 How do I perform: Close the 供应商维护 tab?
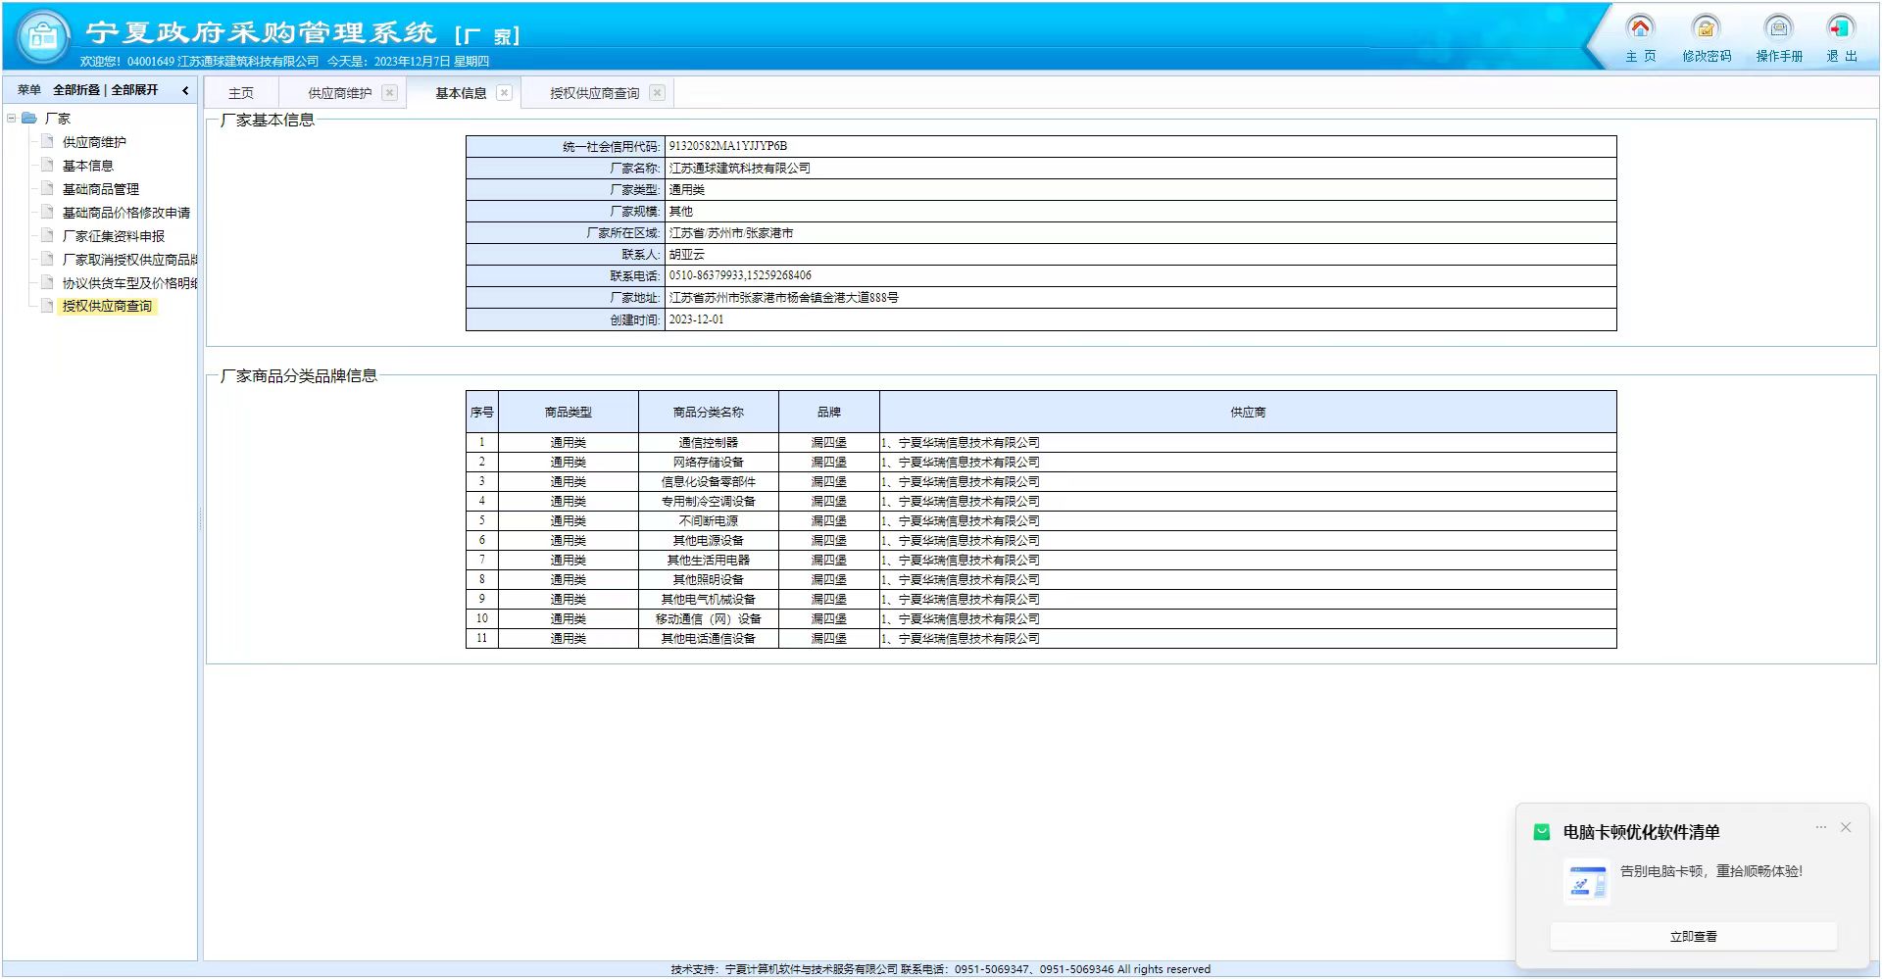click(x=389, y=93)
